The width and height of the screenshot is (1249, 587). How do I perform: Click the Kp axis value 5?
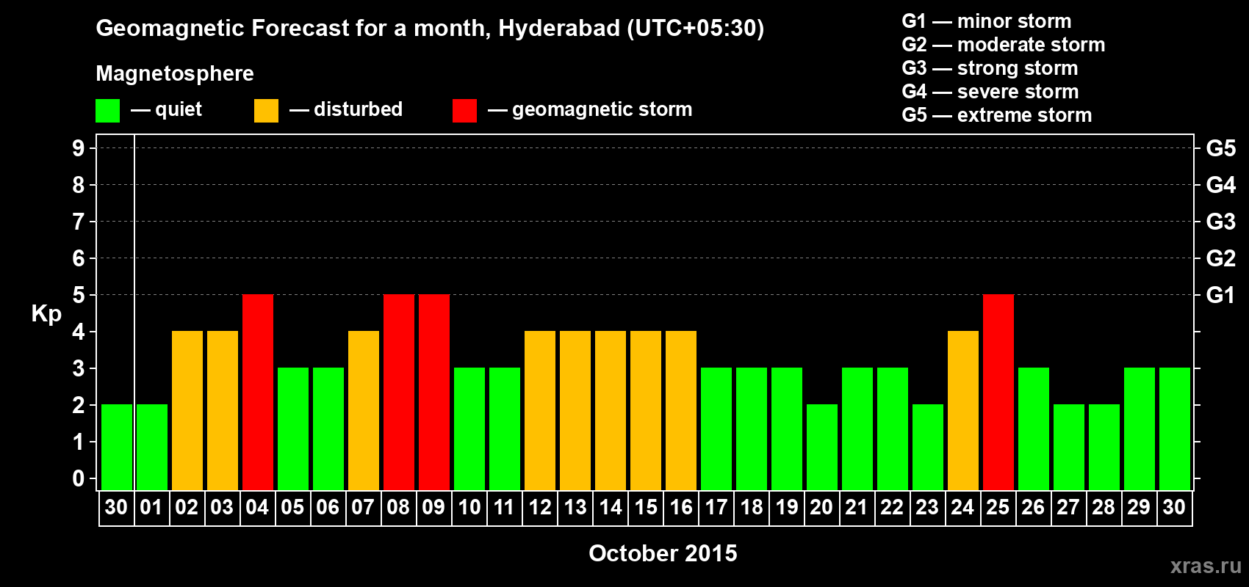click(x=79, y=295)
